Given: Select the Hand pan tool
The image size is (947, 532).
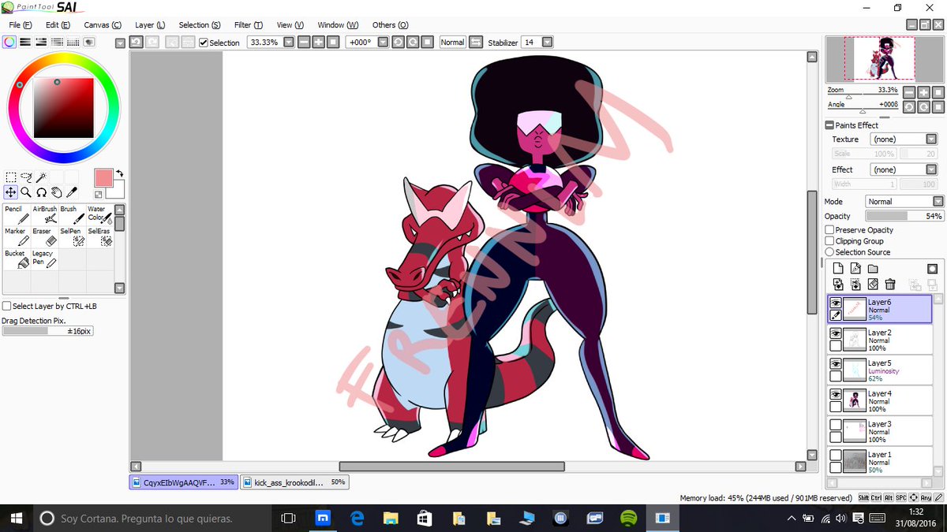Looking at the screenshot, I should [56, 192].
